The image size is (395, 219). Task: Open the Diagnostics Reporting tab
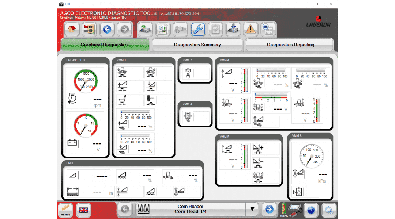(290, 45)
